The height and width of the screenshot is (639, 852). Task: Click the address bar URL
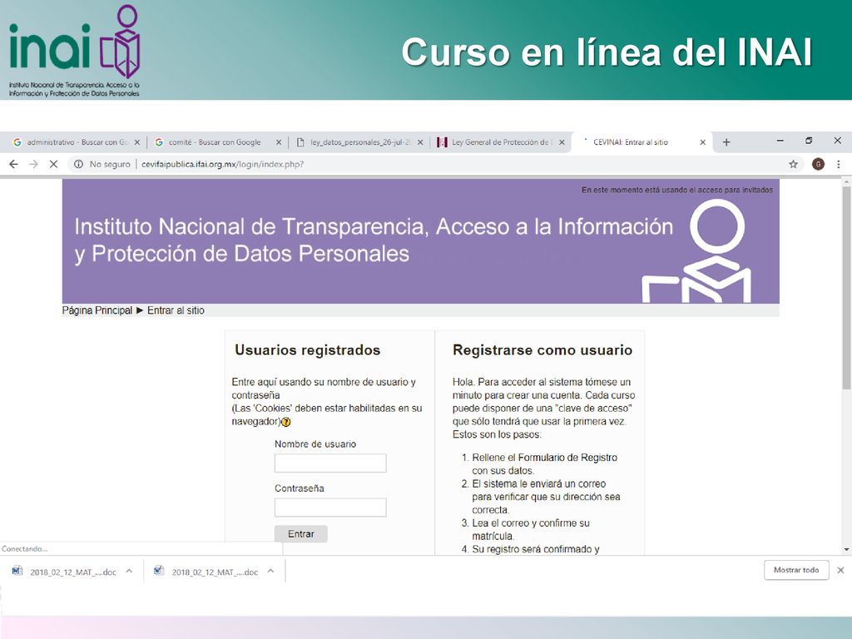point(222,164)
